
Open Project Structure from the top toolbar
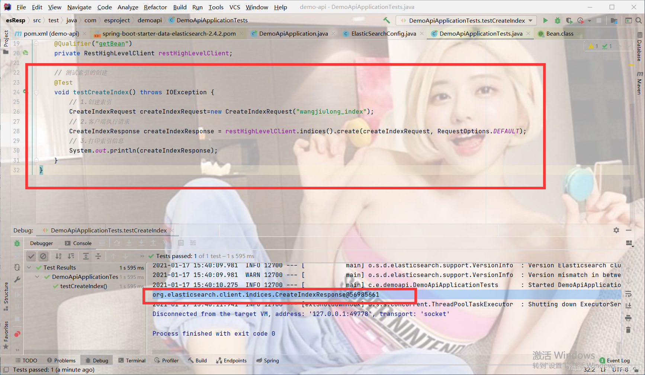tap(614, 20)
